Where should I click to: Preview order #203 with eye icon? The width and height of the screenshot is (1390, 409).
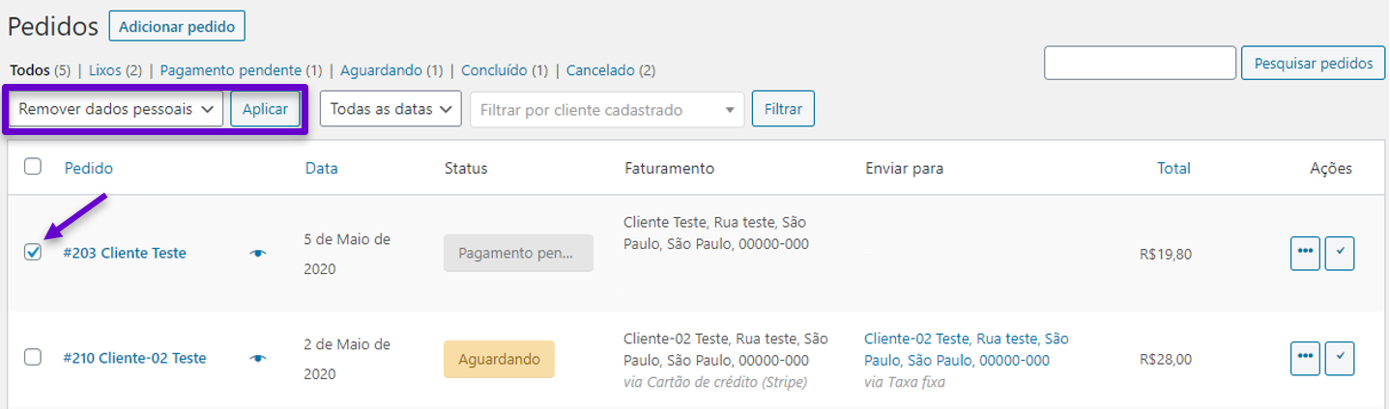[257, 253]
